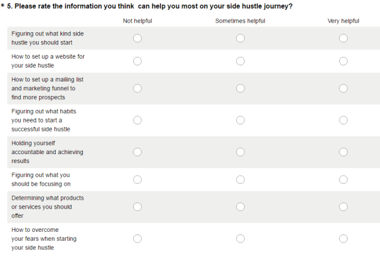Choose Not helpful for overcoming your fears
Screen dimensions: 380x259
(x=137, y=239)
